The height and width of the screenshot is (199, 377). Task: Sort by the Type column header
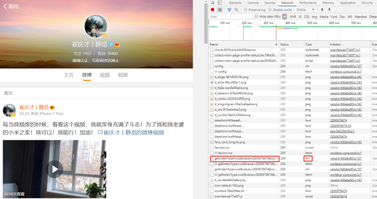(316, 45)
